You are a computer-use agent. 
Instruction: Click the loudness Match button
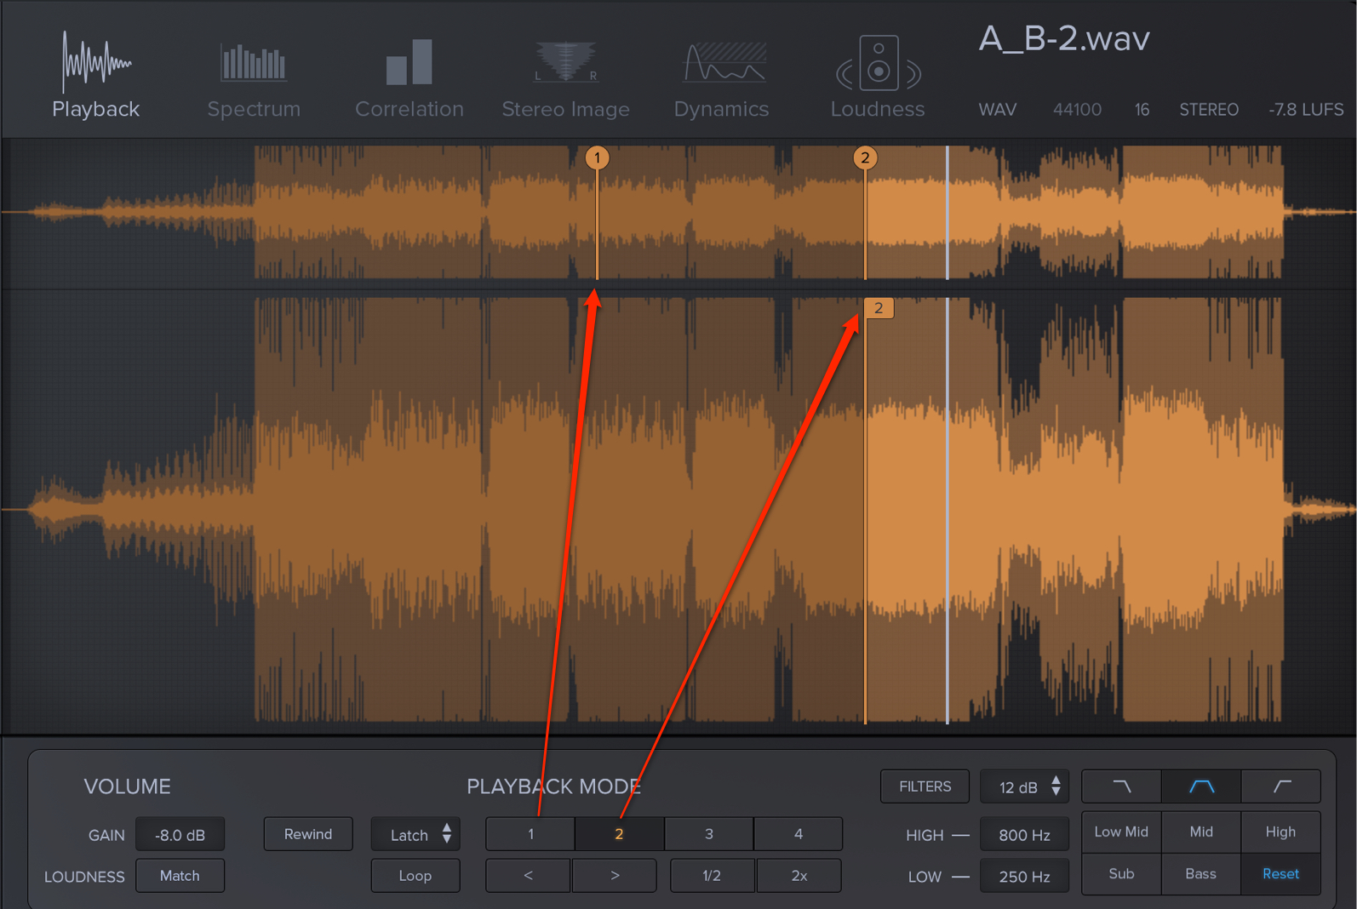click(180, 875)
